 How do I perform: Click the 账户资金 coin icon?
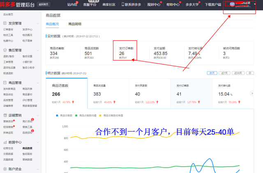(5, 169)
